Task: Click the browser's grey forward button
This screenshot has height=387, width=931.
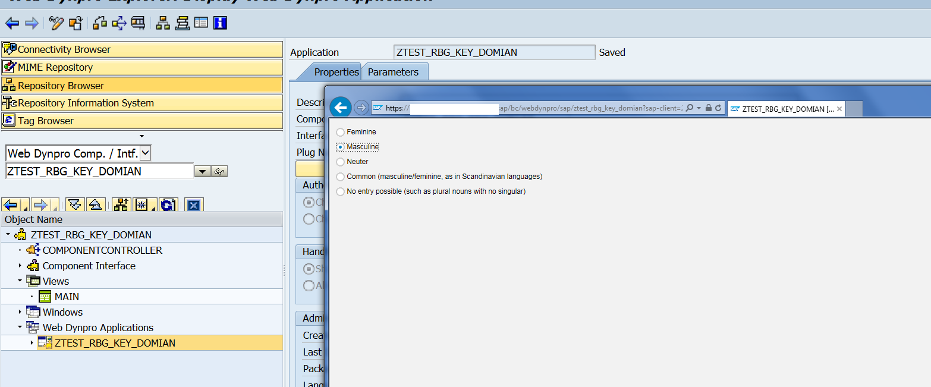Action: tap(361, 108)
